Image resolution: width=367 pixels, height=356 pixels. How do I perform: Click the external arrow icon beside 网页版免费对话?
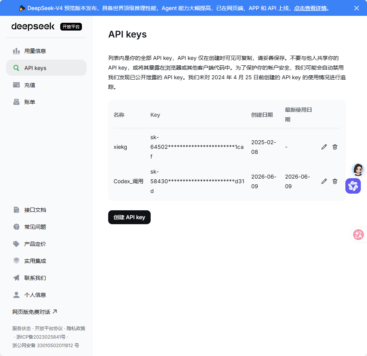pyautogui.click(x=55, y=312)
